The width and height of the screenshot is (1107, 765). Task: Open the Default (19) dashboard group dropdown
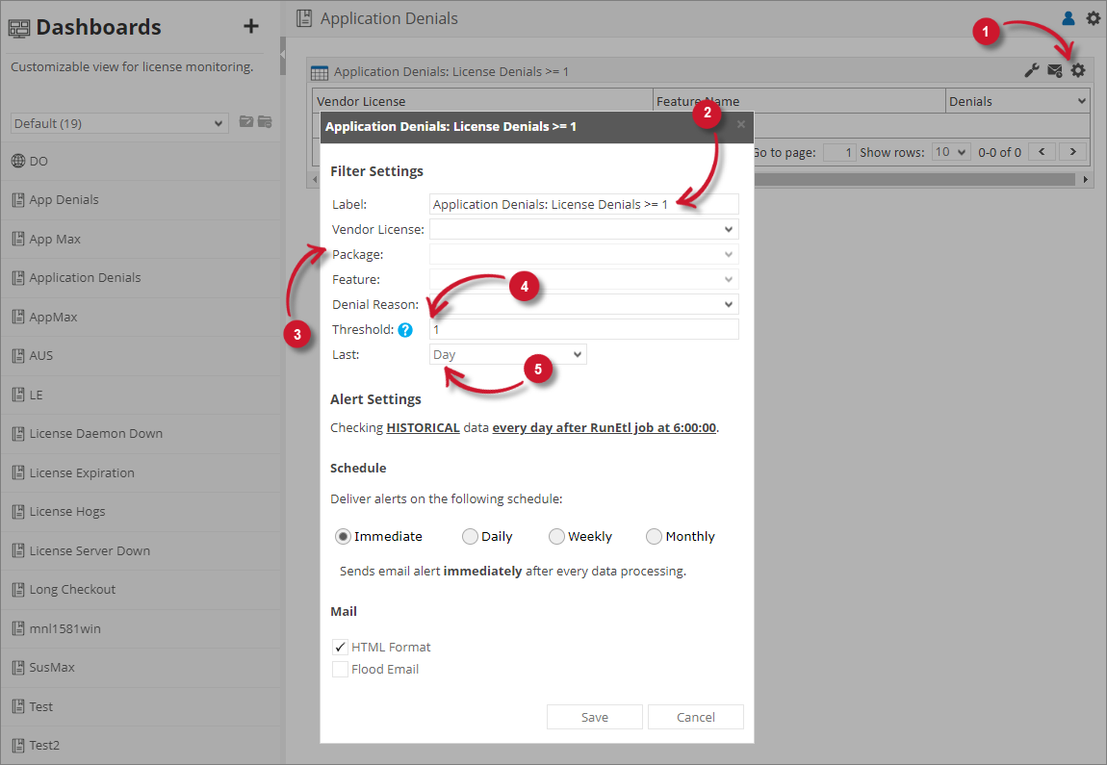[119, 123]
